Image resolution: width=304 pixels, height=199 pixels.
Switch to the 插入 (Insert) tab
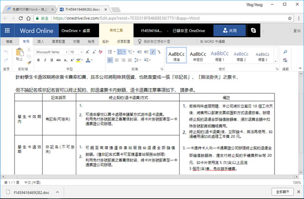click(x=41, y=42)
